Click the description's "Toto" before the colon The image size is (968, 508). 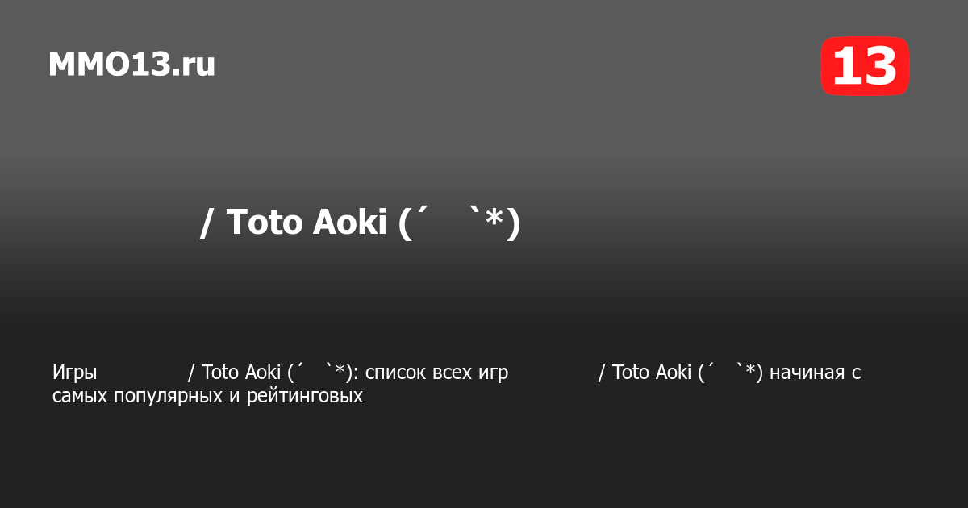point(219,373)
